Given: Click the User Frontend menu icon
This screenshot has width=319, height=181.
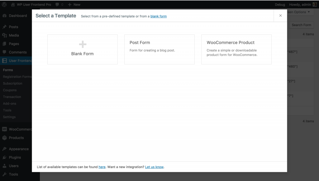Looking at the screenshot, I should coord(4,61).
